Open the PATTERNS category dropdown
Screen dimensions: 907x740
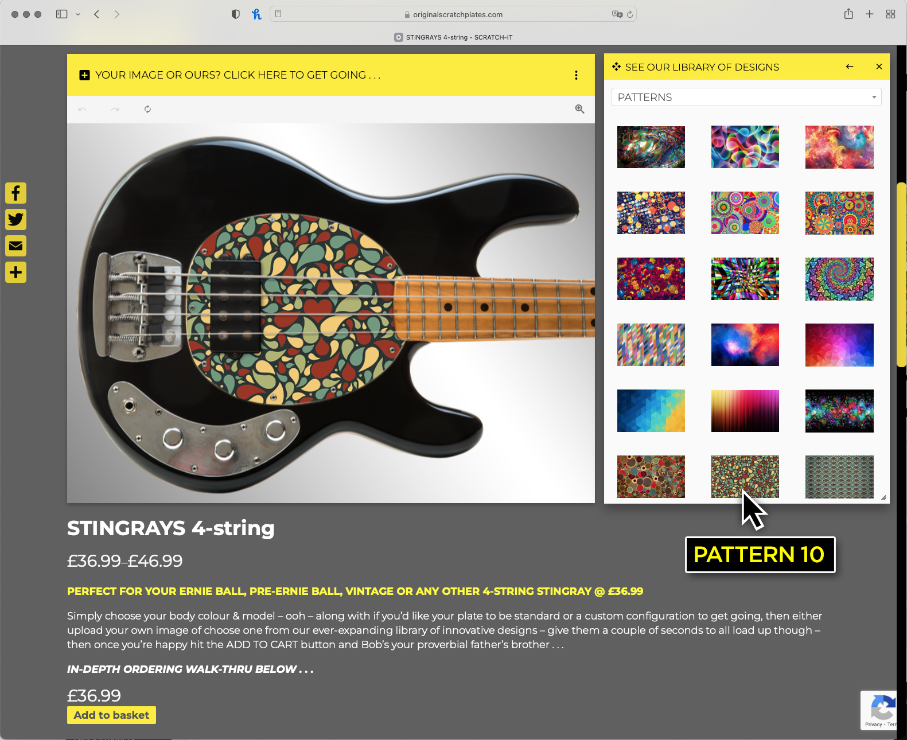(x=746, y=97)
